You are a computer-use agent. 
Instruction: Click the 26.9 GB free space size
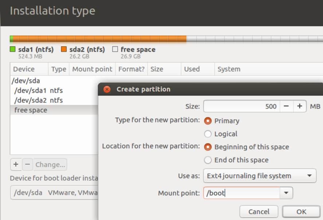(x=131, y=56)
